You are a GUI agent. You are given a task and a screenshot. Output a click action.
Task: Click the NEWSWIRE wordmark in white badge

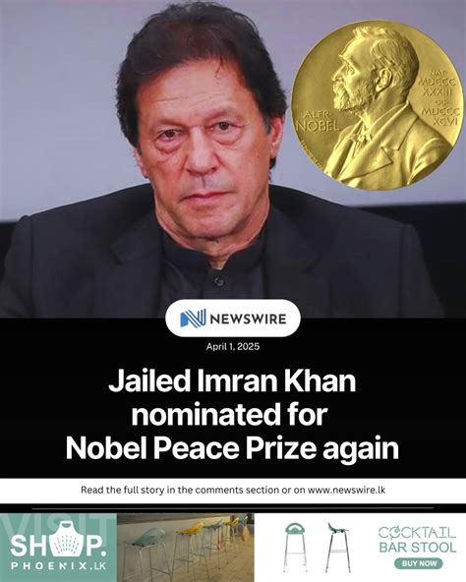point(248,319)
